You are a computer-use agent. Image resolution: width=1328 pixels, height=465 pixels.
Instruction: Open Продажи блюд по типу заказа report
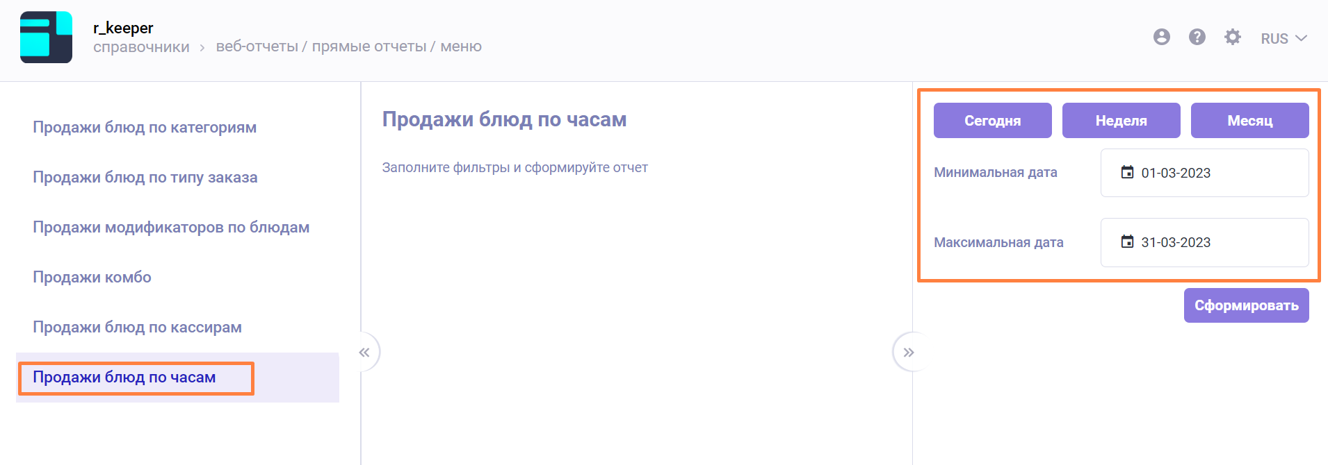145,178
